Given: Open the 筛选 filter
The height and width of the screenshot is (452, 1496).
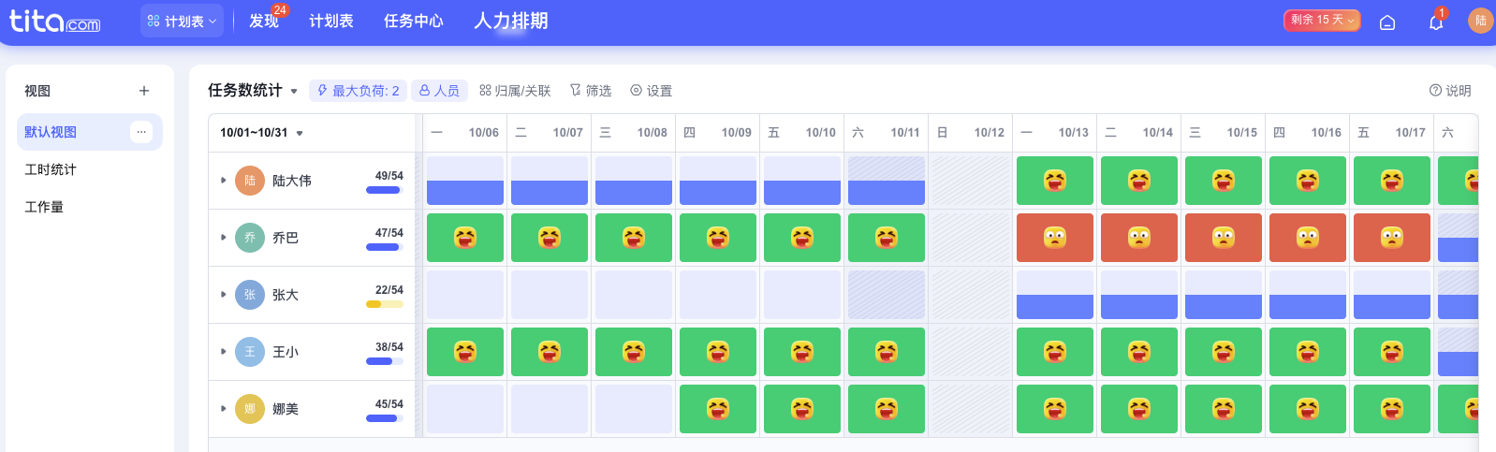Looking at the screenshot, I should point(591,91).
